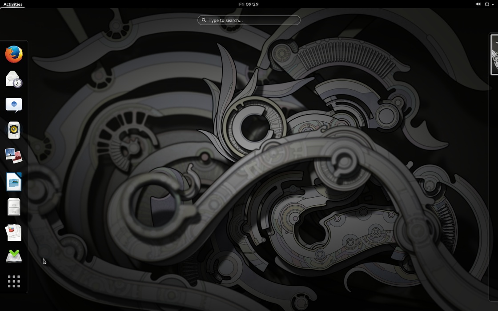Focus the Type to search field
The image size is (498, 311).
[x=249, y=20]
